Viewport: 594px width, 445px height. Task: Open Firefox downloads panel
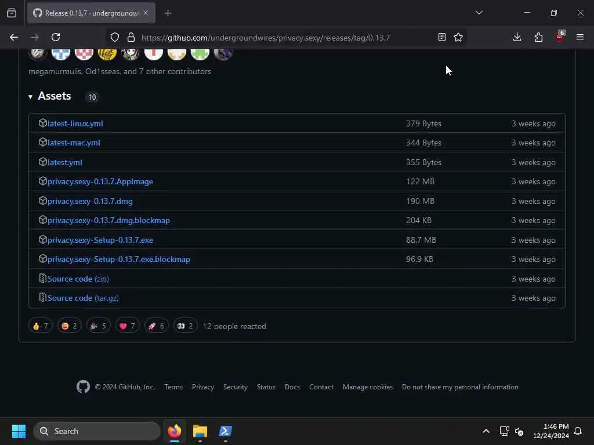pyautogui.click(x=517, y=37)
